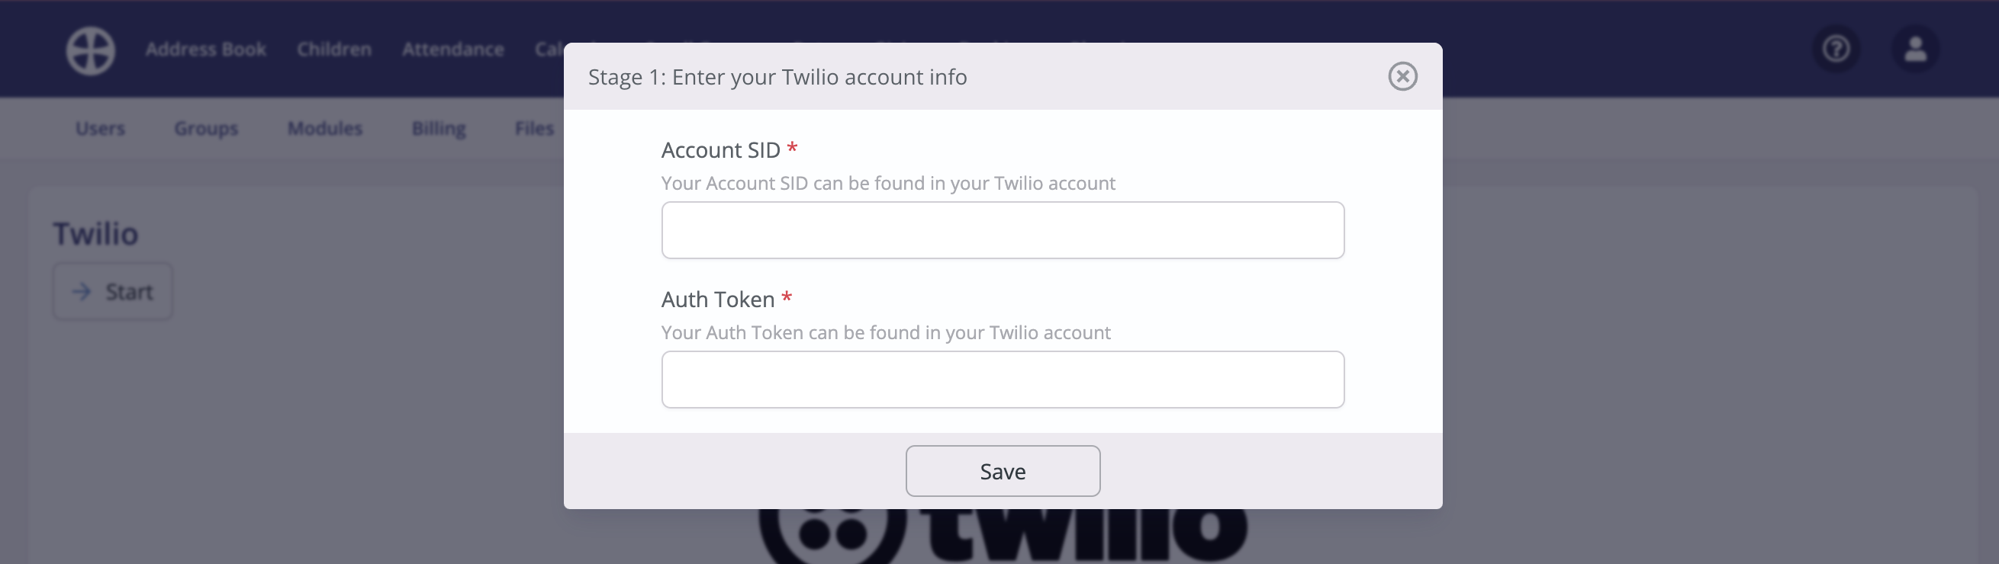Switch to the Users tab

pyautogui.click(x=100, y=129)
